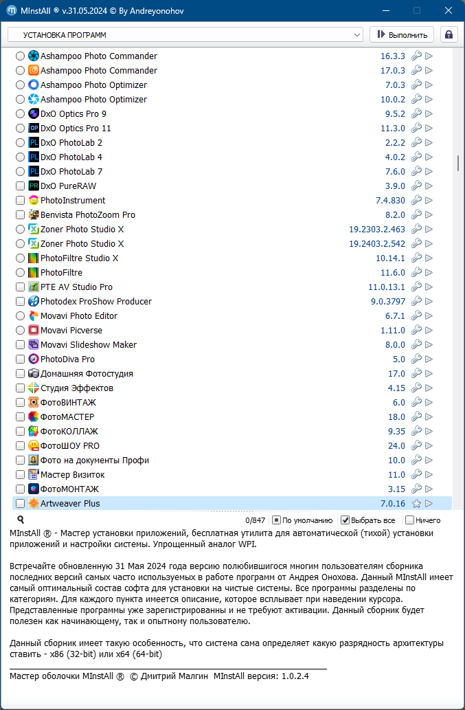Click Benvista PhotoZoom Pro name
465x710 pixels.
coord(88,214)
